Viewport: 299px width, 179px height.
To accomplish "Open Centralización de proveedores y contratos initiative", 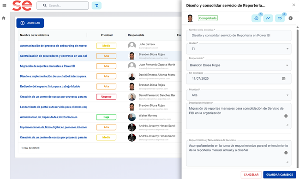I will (54, 56).
